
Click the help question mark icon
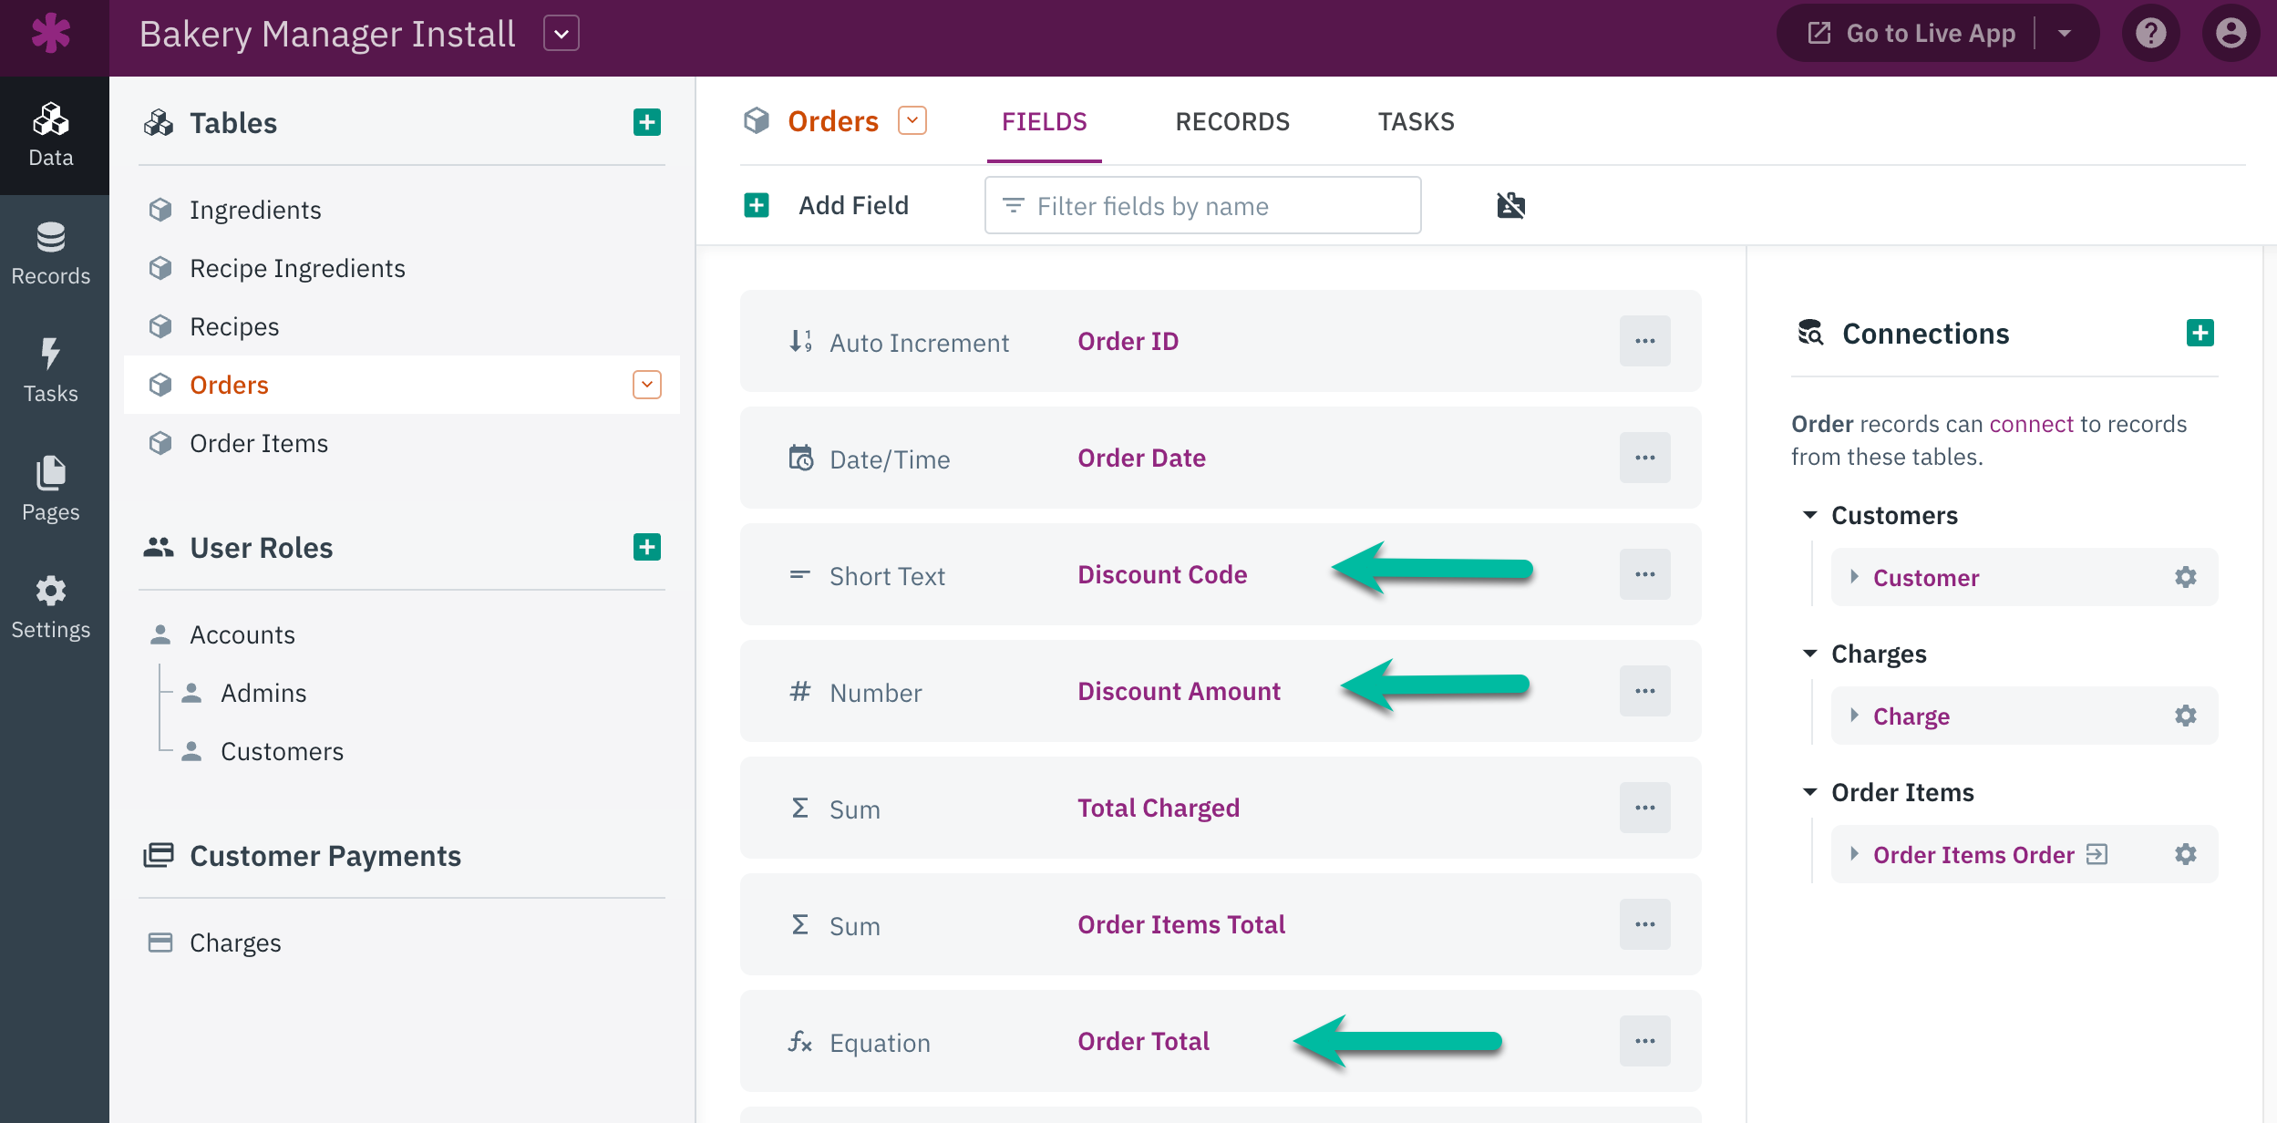[x=2149, y=33]
